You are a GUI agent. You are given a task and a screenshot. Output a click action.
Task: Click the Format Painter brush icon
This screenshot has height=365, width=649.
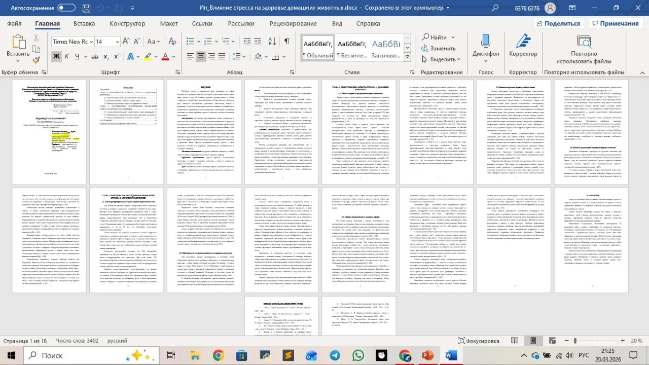click(36, 60)
